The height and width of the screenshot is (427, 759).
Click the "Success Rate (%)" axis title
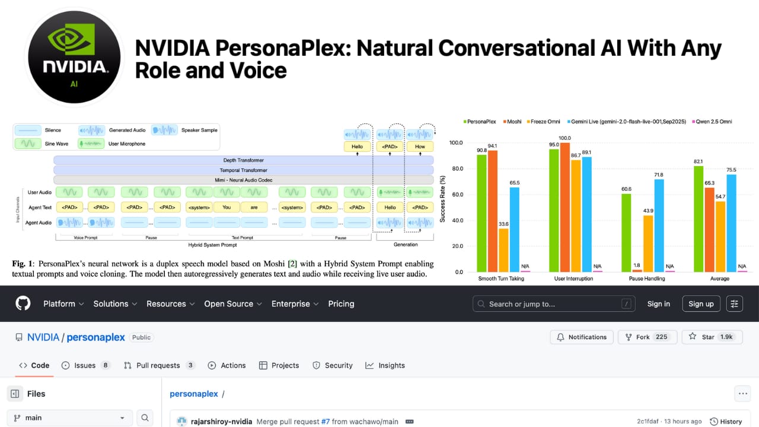[x=442, y=199]
